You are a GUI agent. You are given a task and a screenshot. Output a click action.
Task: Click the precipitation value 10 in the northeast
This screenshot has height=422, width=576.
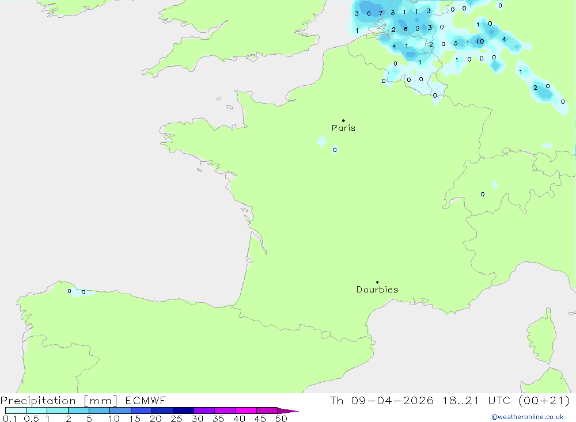480,42
